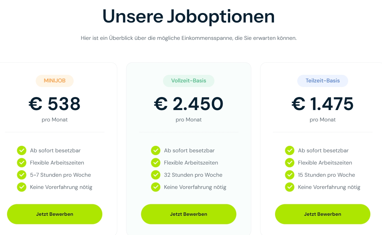The image size is (382, 235).
Task: Click checkmark icon next to '5-7 Stunden pro Woche'
Action: [x=22, y=175]
